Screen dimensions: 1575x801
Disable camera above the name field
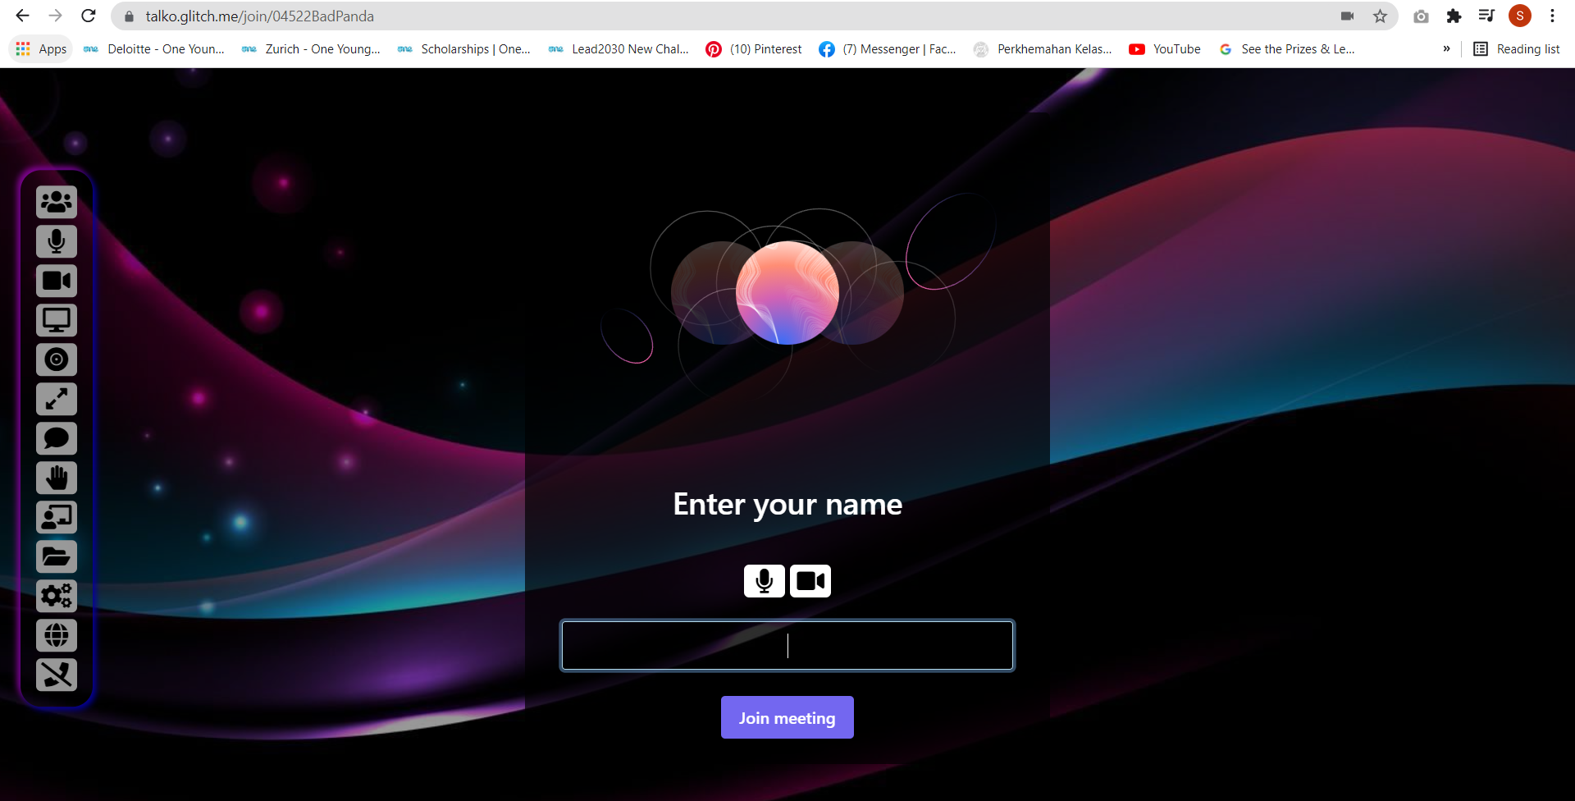[810, 581]
